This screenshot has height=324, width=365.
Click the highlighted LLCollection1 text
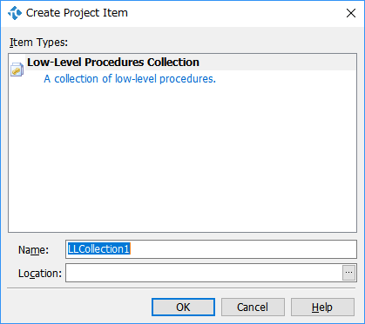99,249
